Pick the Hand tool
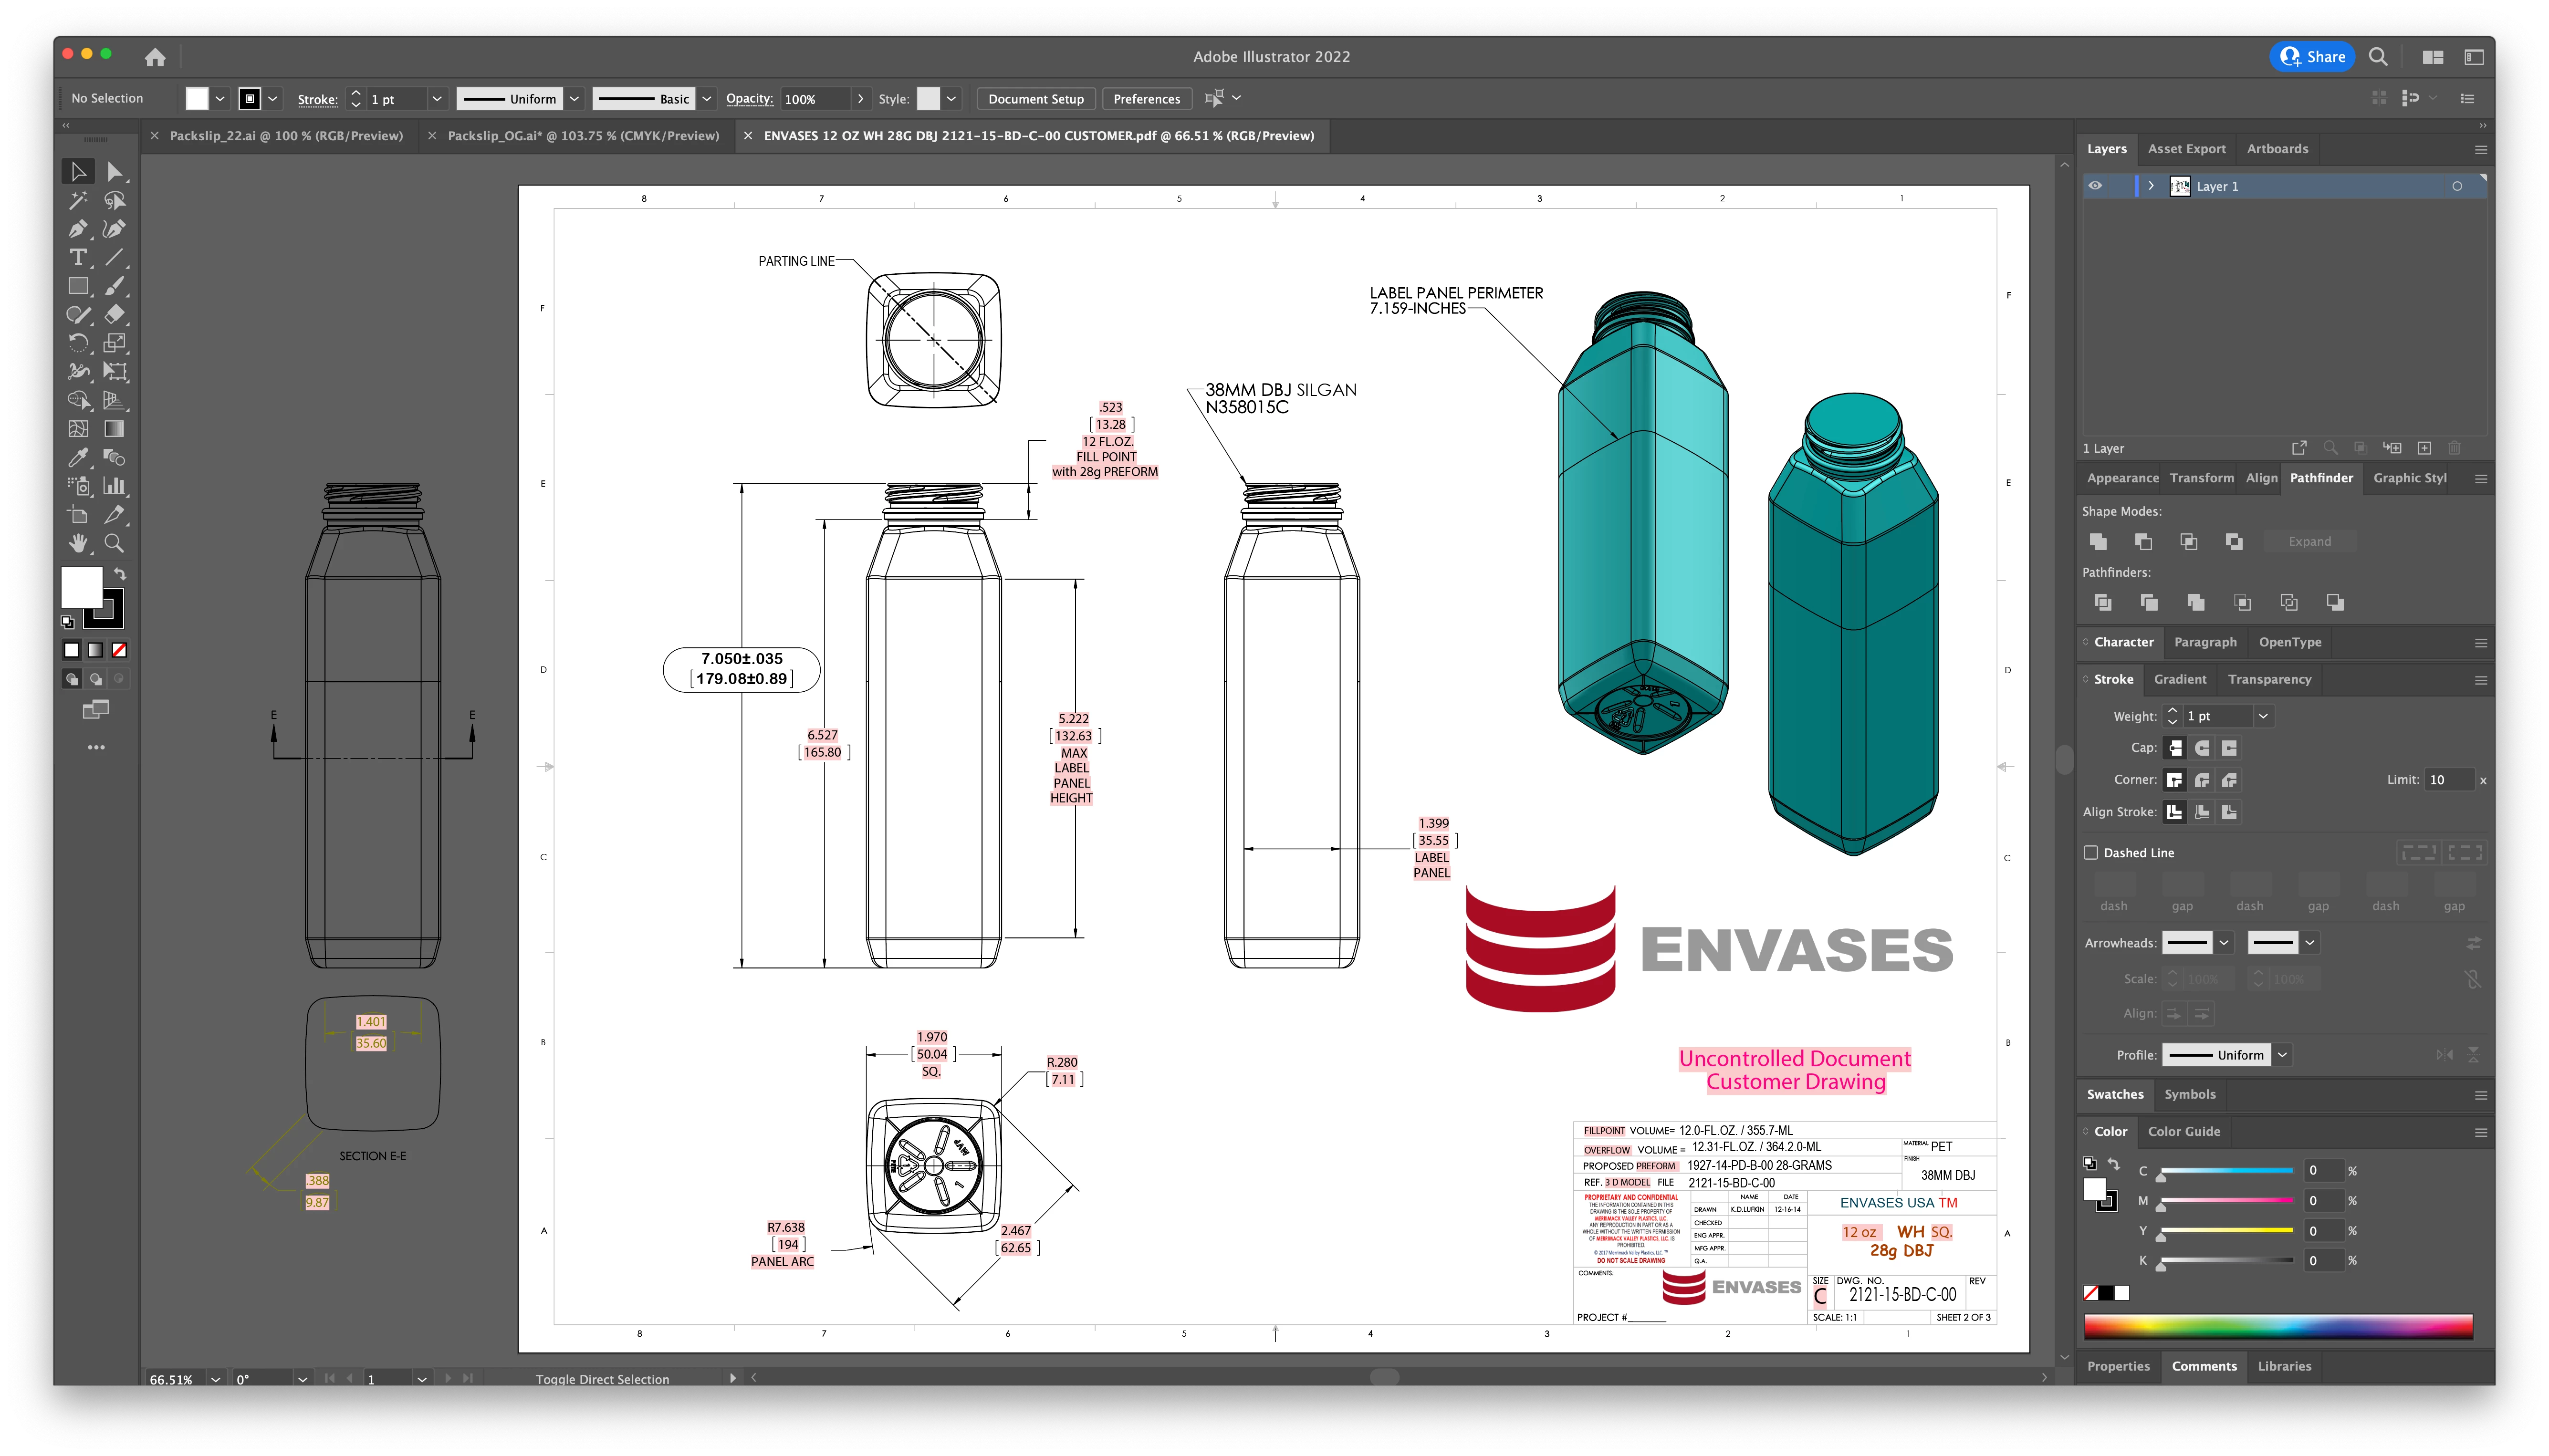 [78, 543]
